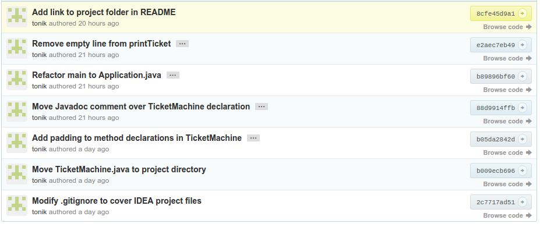Open commit Modify .gitignore to cover IDEA
Viewport: 540px width, 227px height.
coord(117,201)
